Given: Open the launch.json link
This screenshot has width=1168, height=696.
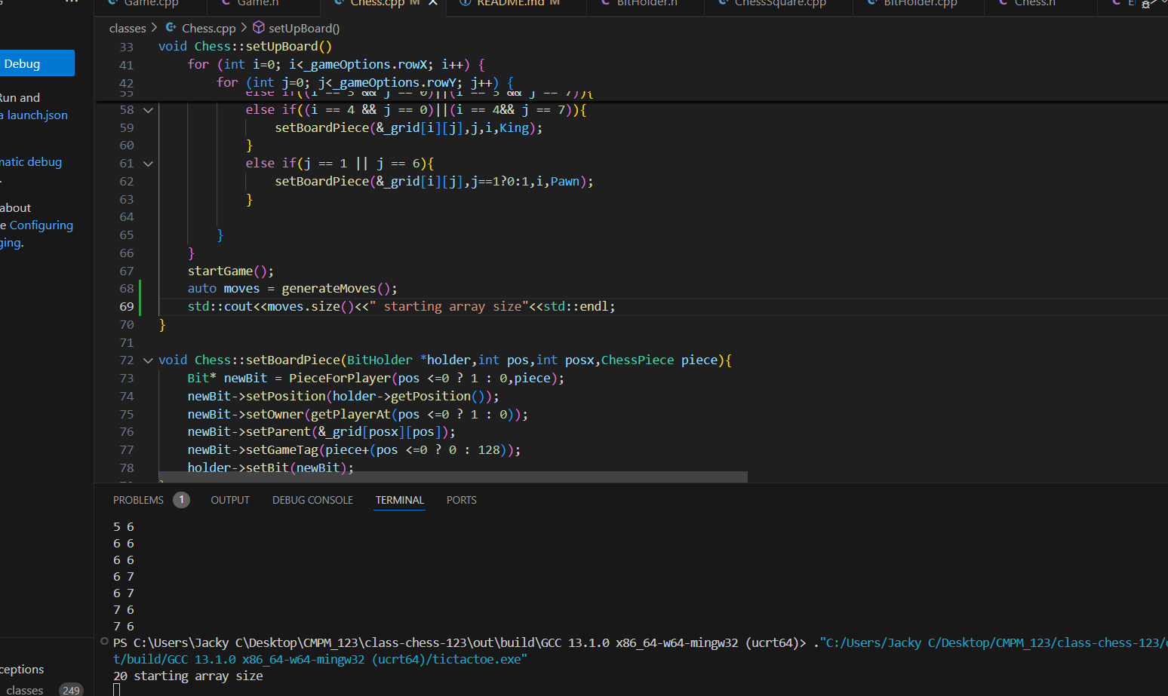Looking at the screenshot, I should [x=37, y=115].
